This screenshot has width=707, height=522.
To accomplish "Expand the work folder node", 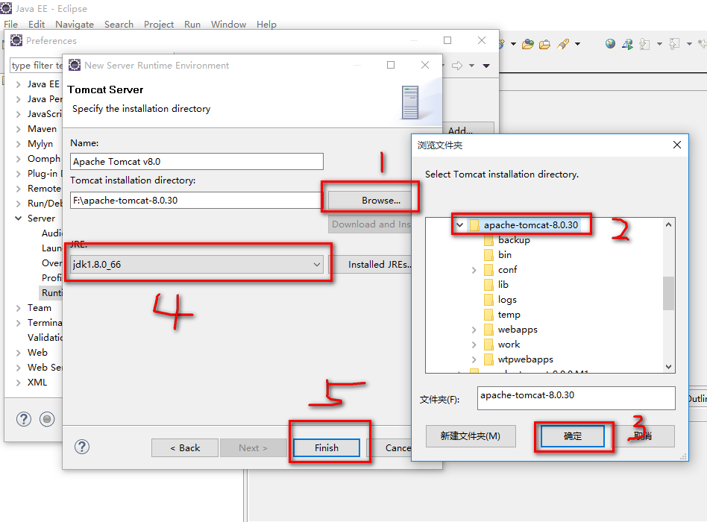I will pyautogui.click(x=474, y=345).
